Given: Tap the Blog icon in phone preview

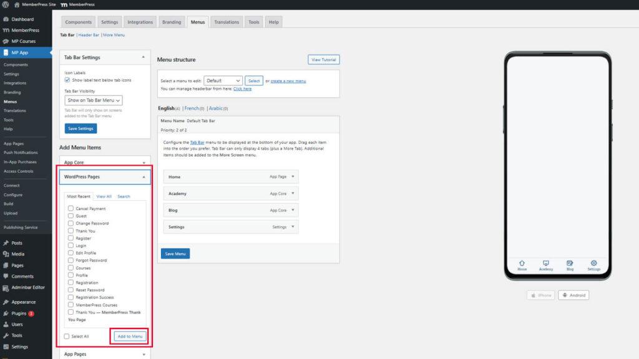Looking at the screenshot, I should (x=570, y=264).
